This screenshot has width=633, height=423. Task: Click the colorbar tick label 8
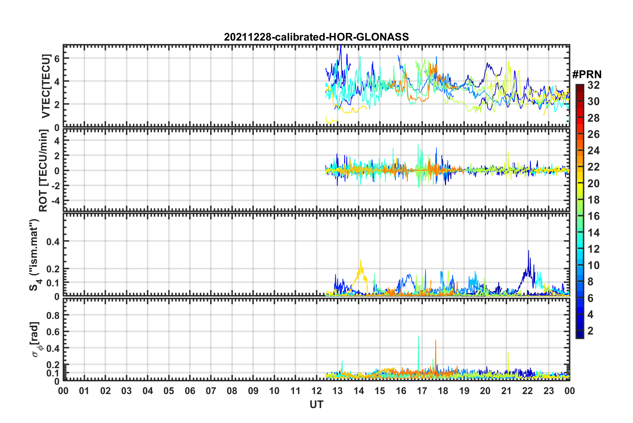590,282
